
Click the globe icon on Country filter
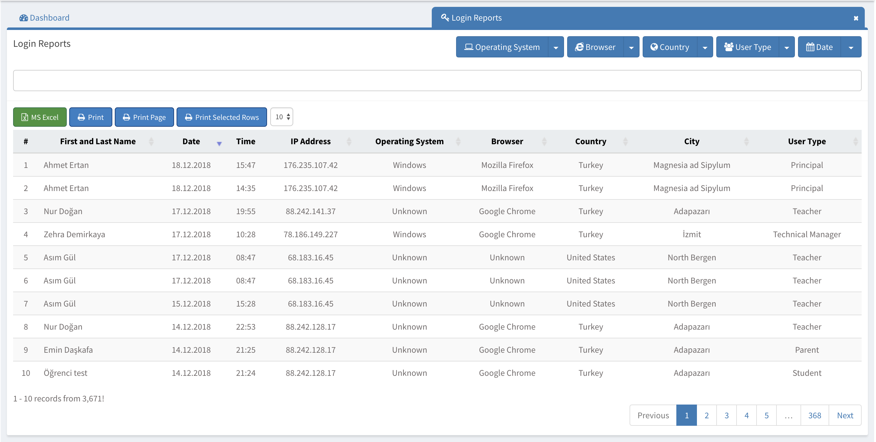(654, 47)
